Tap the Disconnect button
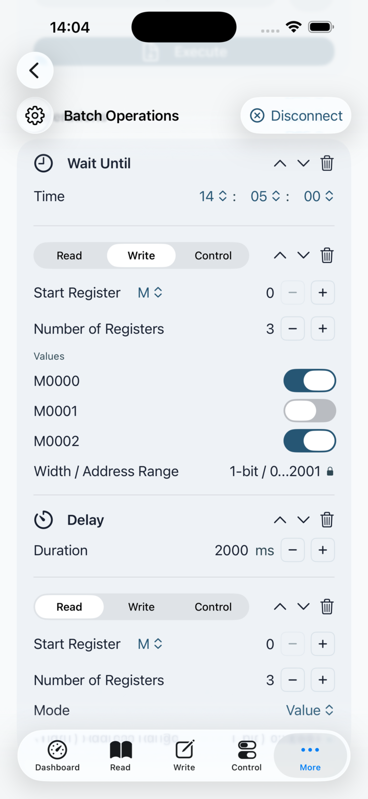 pyautogui.click(x=296, y=115)
